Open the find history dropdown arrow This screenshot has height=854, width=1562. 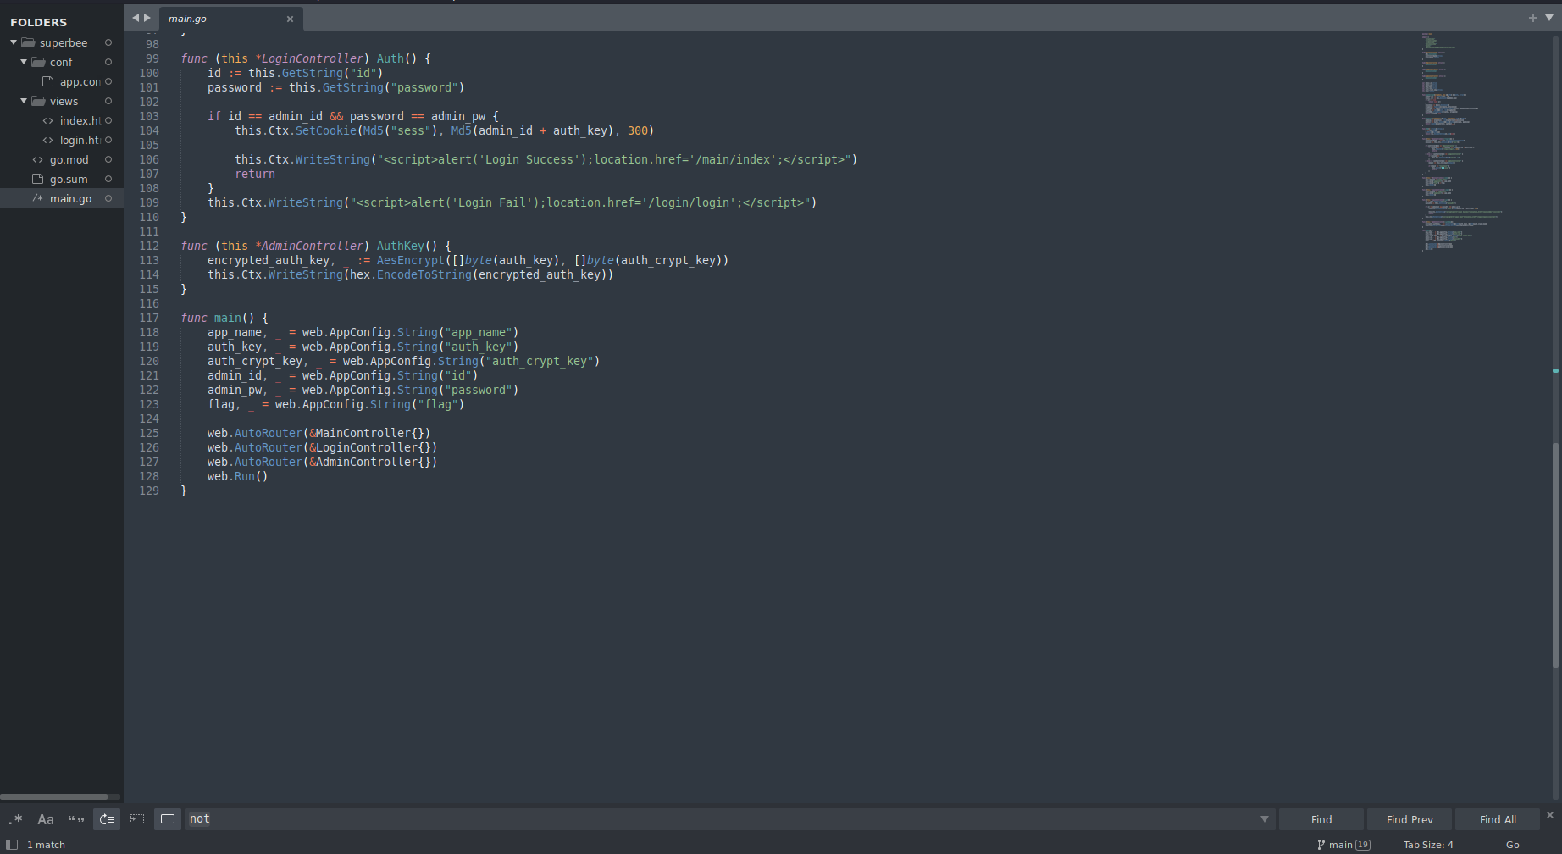tap(1265, 819)
